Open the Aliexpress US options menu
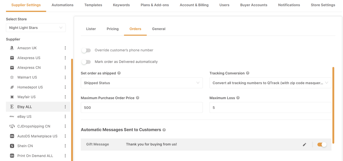This screenshot has height=161, width=343. (65, 58)
